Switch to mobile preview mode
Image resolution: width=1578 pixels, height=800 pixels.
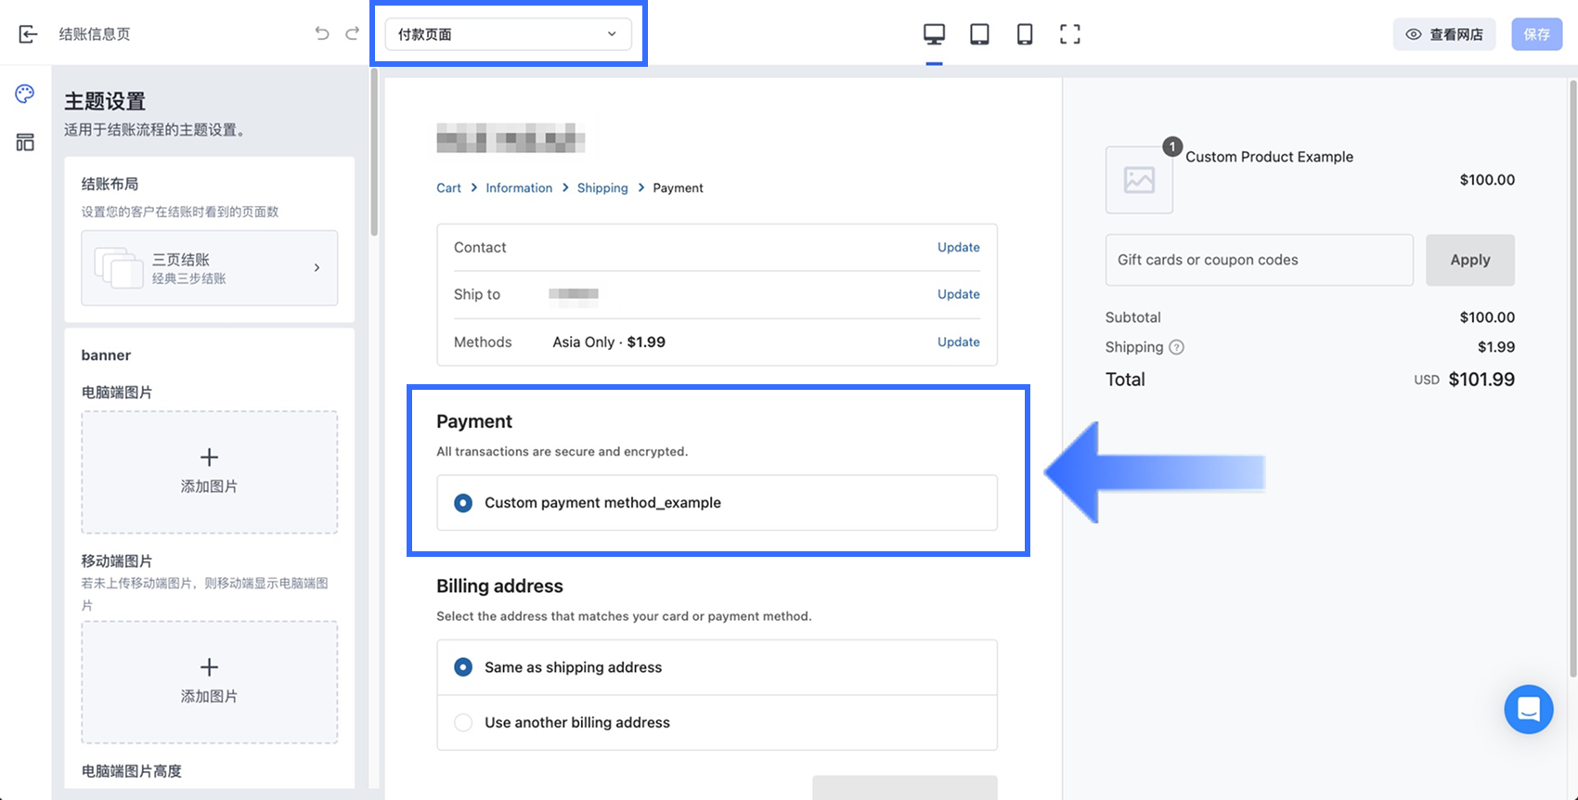tap(1025, 34)
